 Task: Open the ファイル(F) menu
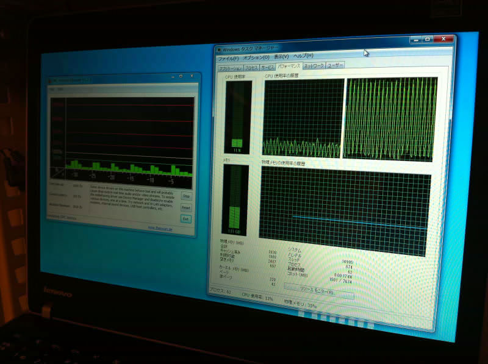(x=228, y=59)
